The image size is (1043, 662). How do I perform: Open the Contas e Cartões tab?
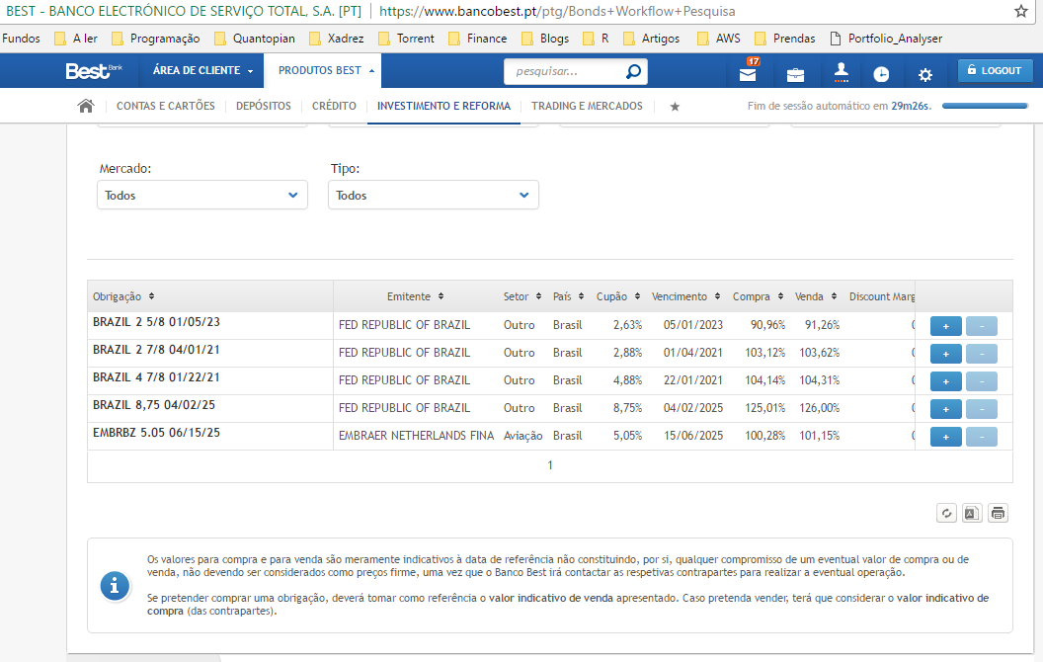165,106
